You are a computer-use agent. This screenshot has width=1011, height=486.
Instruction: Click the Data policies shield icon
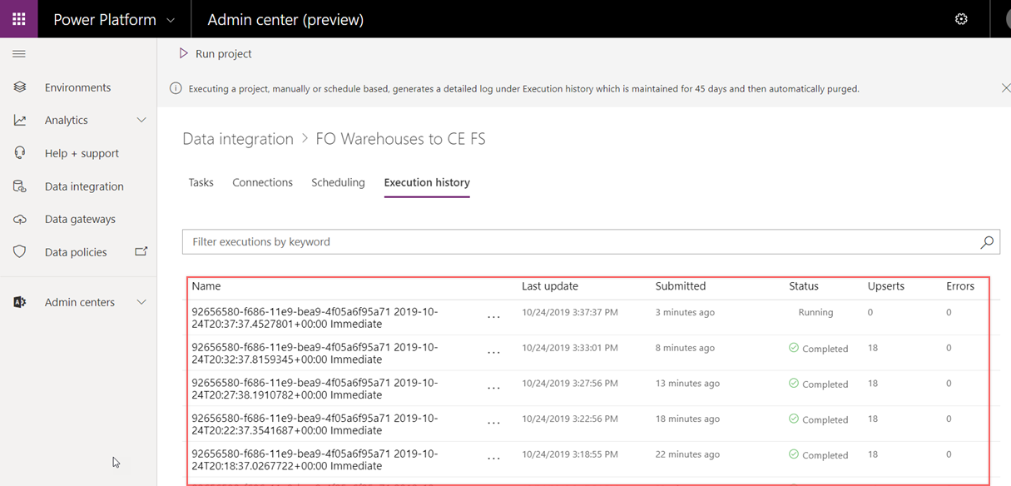point(20,251)
